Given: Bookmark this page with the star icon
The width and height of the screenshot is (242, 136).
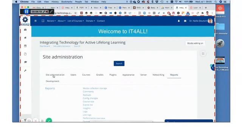Looking at the screenshot, I should click(76, 13).
